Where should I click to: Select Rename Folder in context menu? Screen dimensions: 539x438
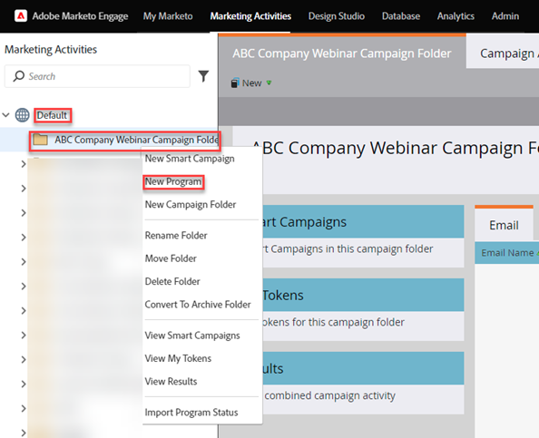pos(176,236)
